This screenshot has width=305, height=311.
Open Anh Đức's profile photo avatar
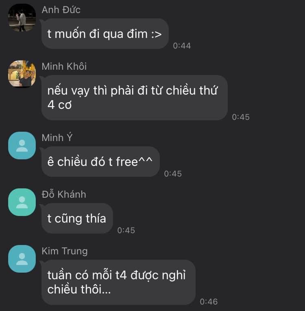22,18
